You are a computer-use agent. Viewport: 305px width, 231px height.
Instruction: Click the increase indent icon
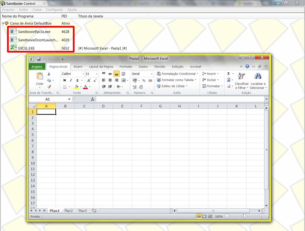(110, 87)
